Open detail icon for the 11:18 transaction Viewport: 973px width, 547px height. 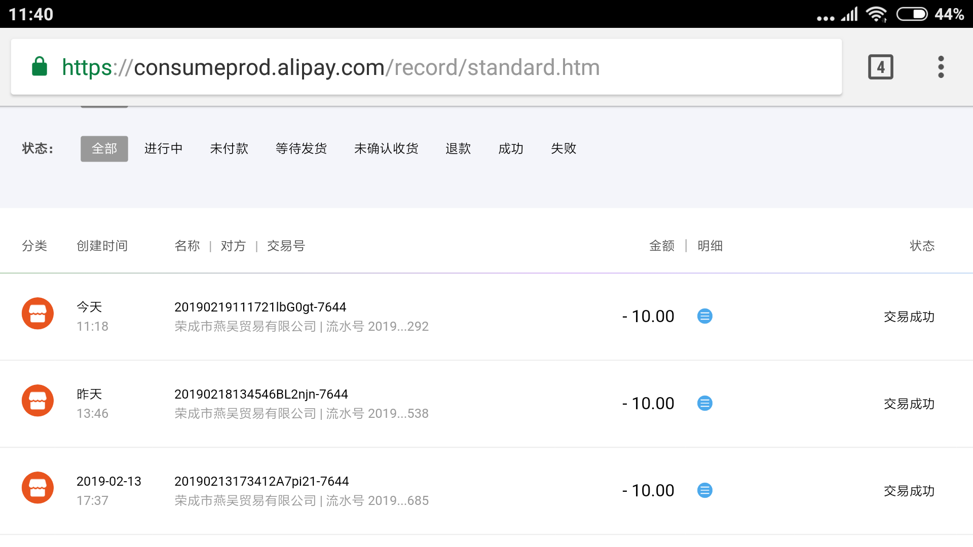coord(704,316)
